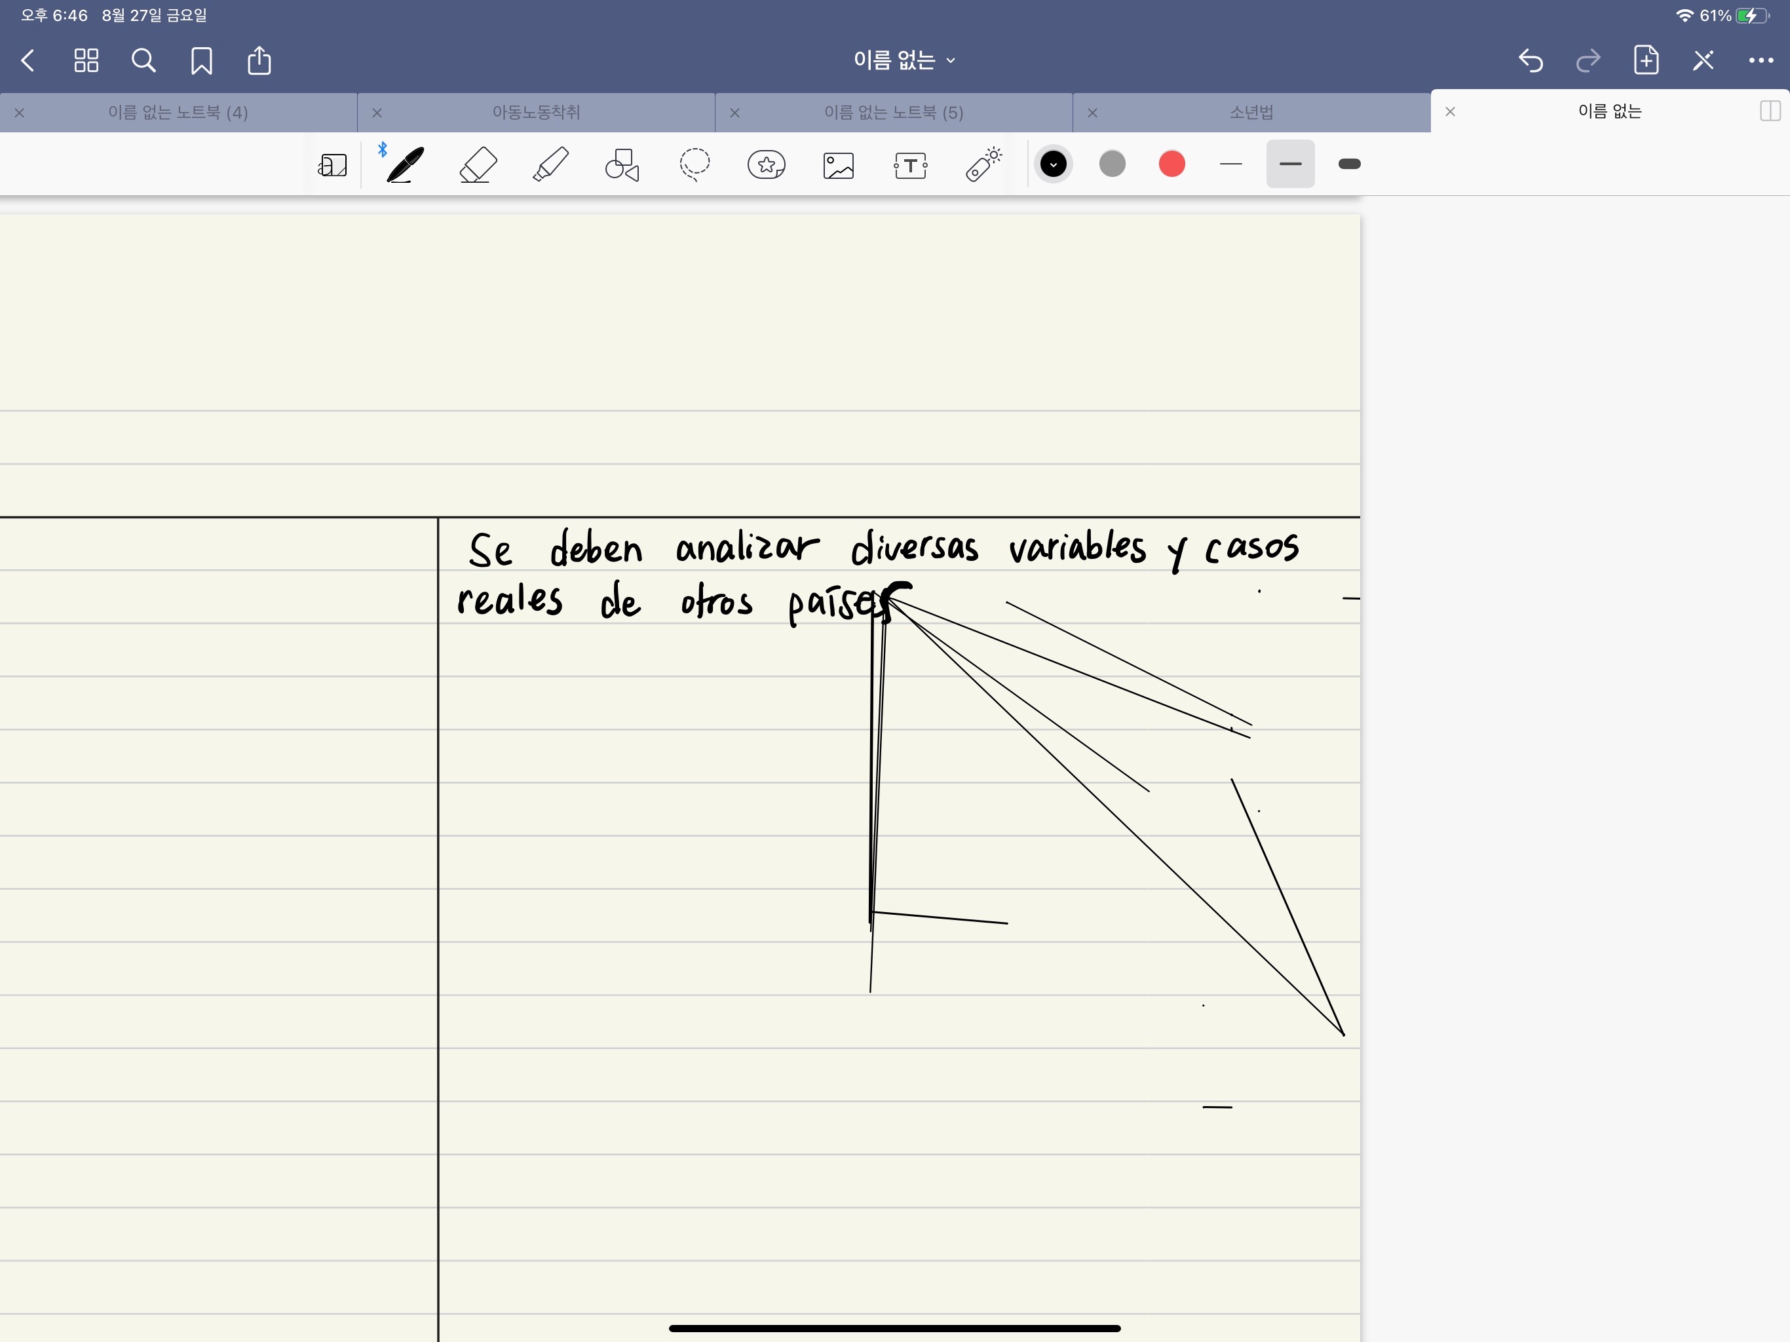The width and height of the screenshot is (1790, 1342).
Task: Select the Text box tool
Action: coord(910,164)
